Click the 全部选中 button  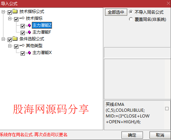pyautogui.click(x=116, y=12)
